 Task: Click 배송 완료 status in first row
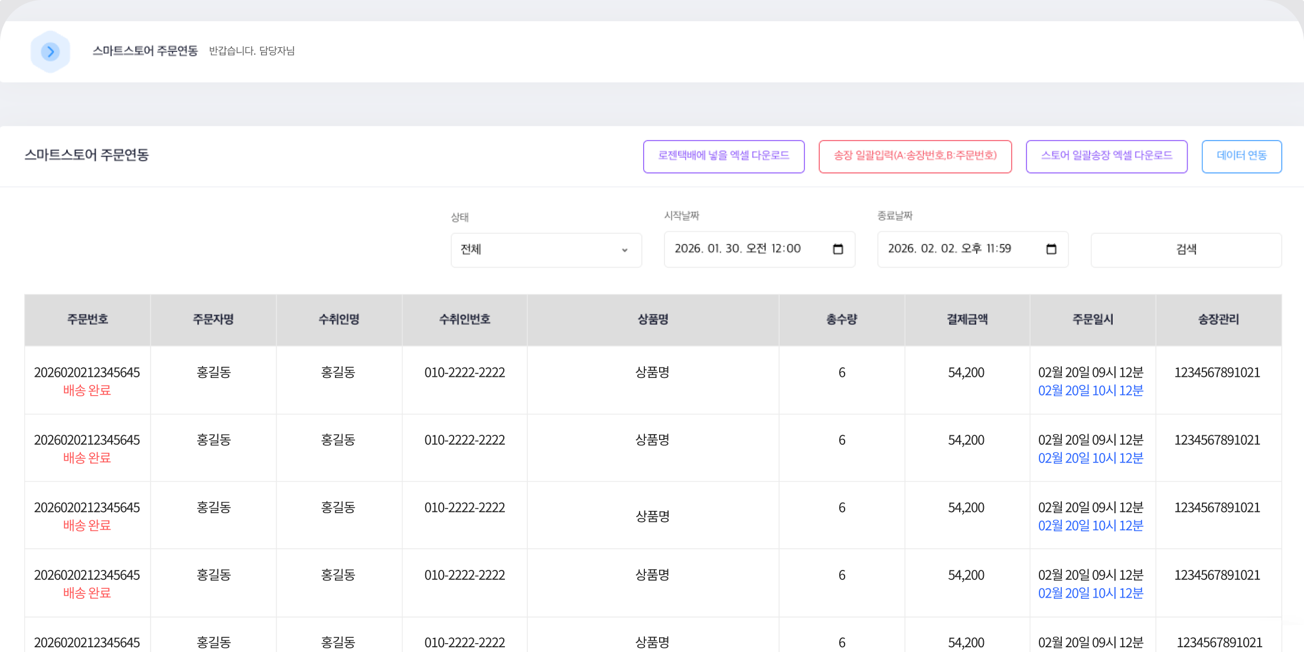87,390
